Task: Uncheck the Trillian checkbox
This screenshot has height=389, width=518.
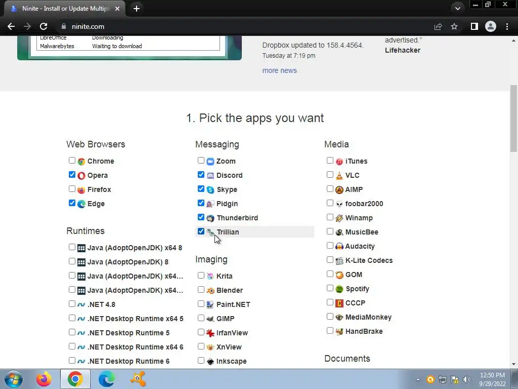Action: coord(201,231)
